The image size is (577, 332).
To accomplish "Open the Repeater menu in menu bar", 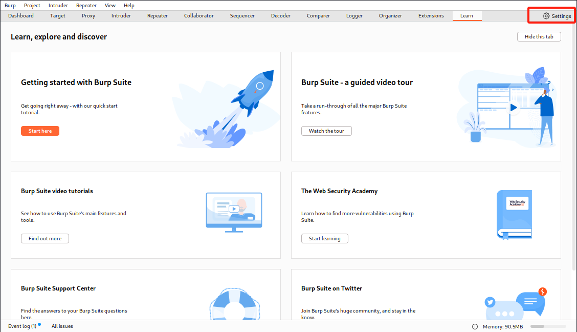I will point(86,6).
